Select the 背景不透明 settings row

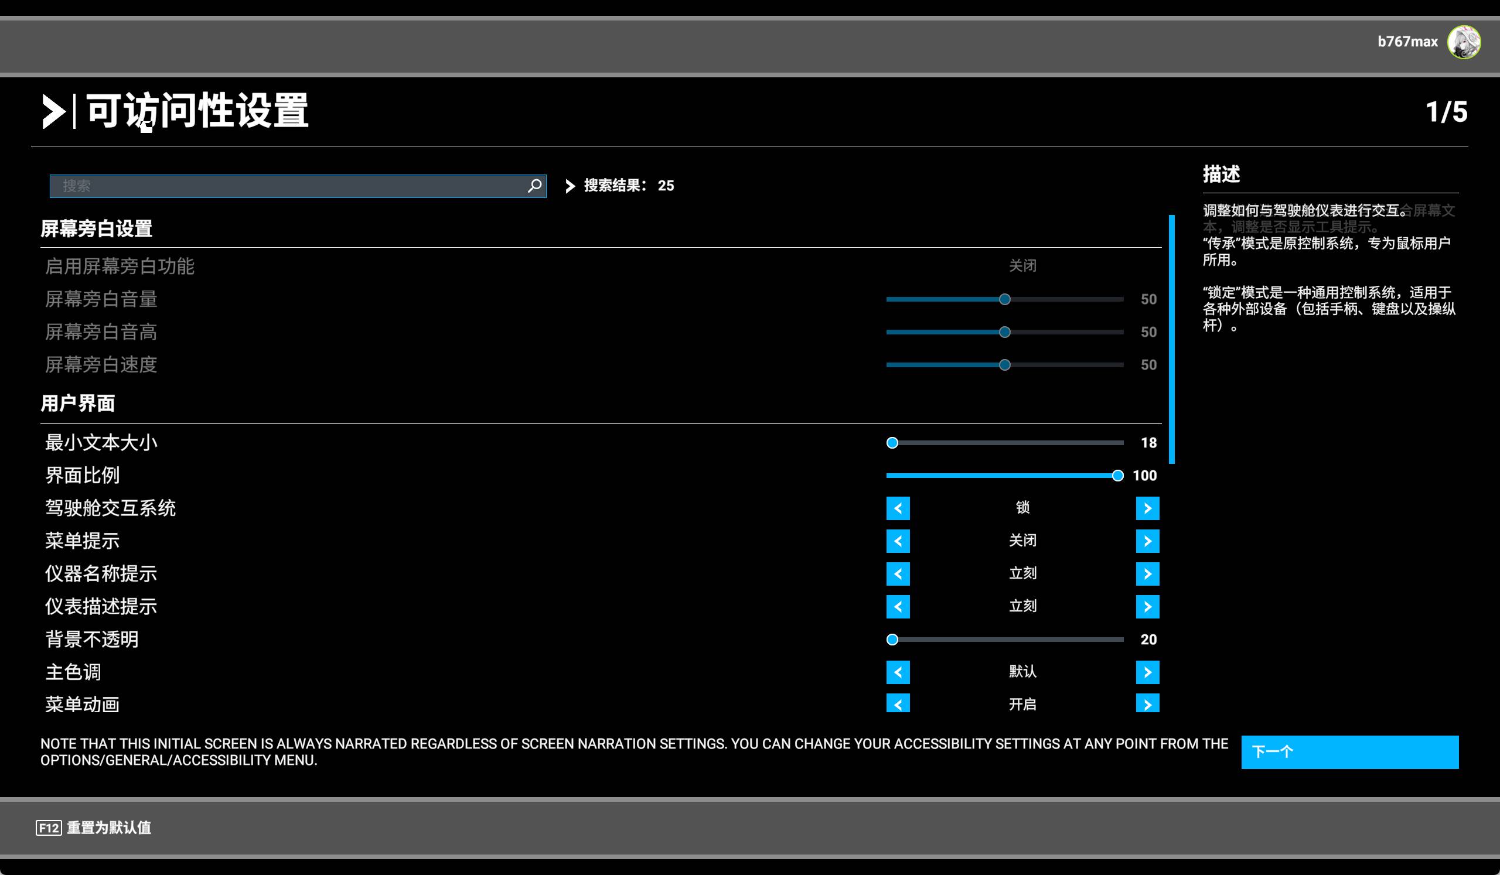click(x=92, y=640)
